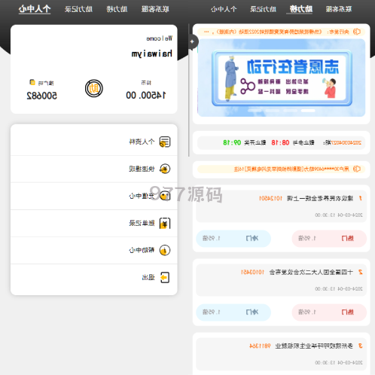Open 联系客服 on the ranking page
The height and width of the screenshot is (375, 375).
pos(339,9)
